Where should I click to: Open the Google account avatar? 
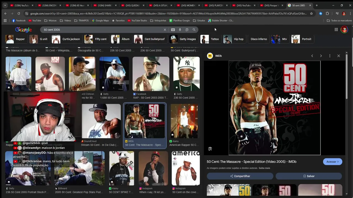pyautogui.click(x=344, y=30)
